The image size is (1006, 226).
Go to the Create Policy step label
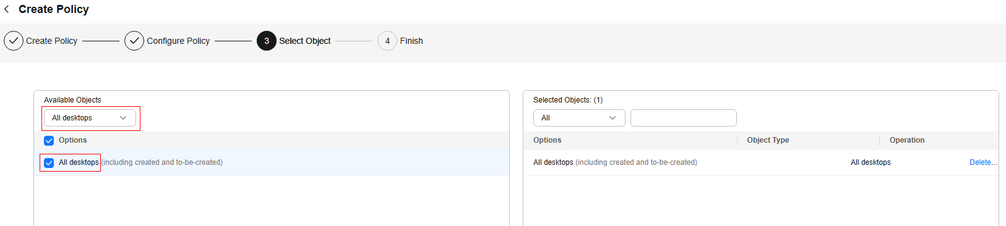coord(51,41)
